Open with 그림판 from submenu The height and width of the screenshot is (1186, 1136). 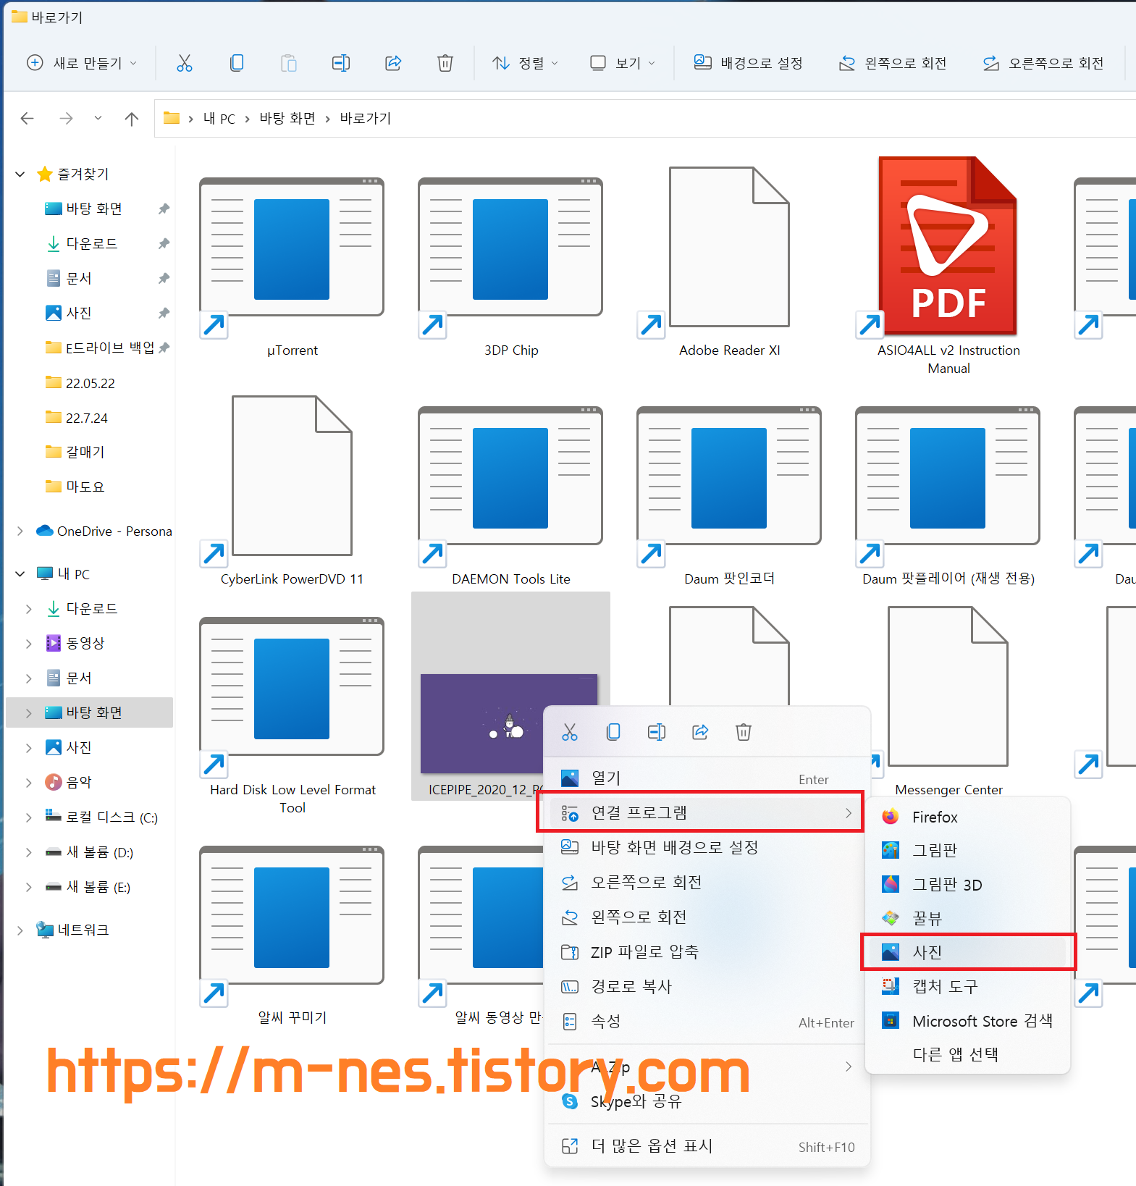point(967,850)
